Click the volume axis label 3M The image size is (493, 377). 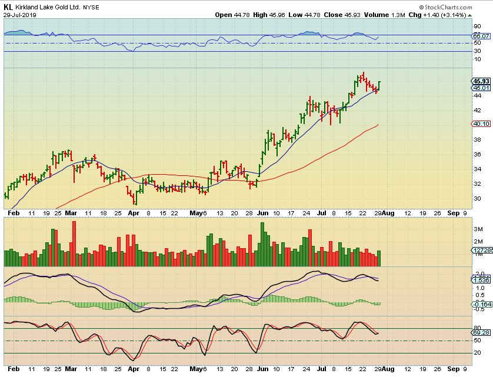click(478, 229)
